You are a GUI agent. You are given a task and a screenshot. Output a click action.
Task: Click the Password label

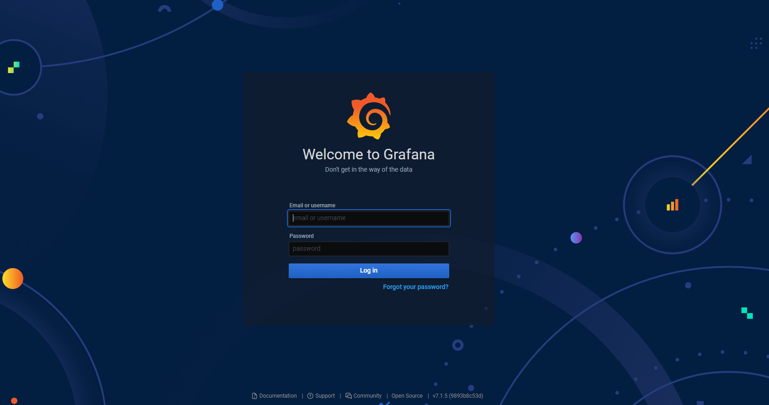302,236
